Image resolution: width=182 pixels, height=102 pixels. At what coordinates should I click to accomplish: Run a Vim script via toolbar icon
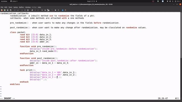(x=48, y=10)
